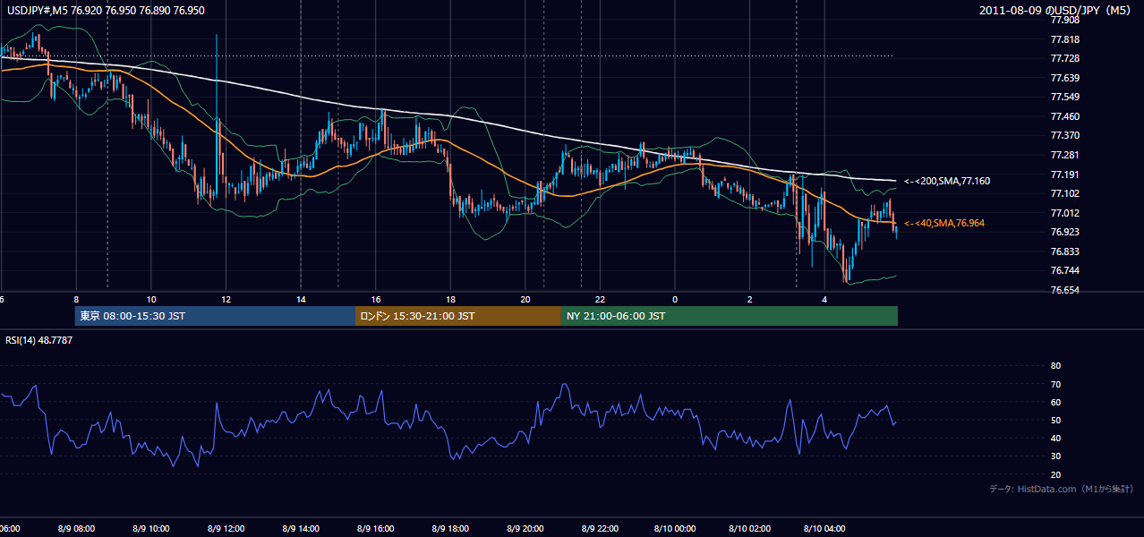Click the Tokyo 08:00-15:30 JST session bar
1144x537 pixels.
click(216, 316)
